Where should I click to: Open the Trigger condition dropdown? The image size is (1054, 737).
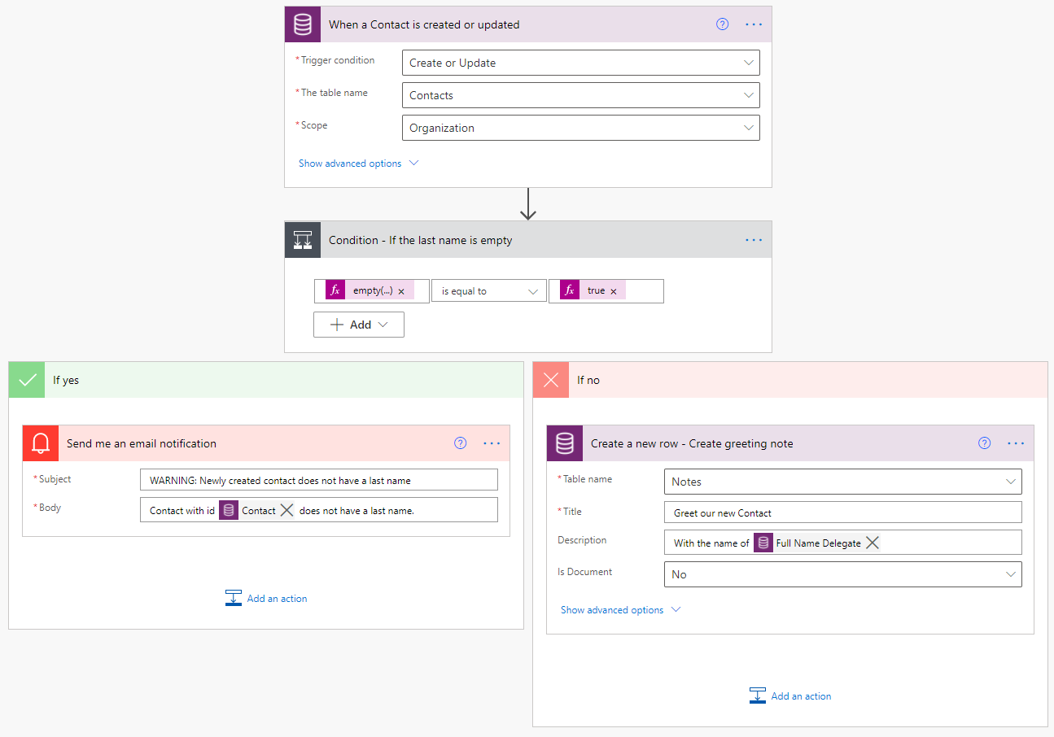(581, 63)
